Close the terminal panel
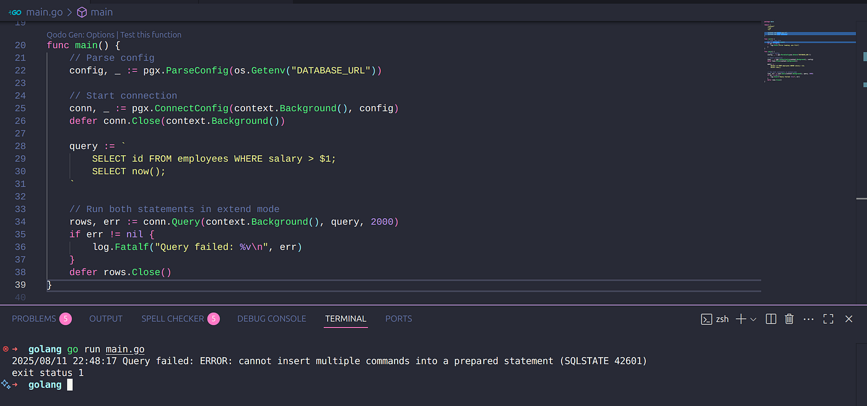The height and width of the screenshot is (406, 867). click(849, 319)
